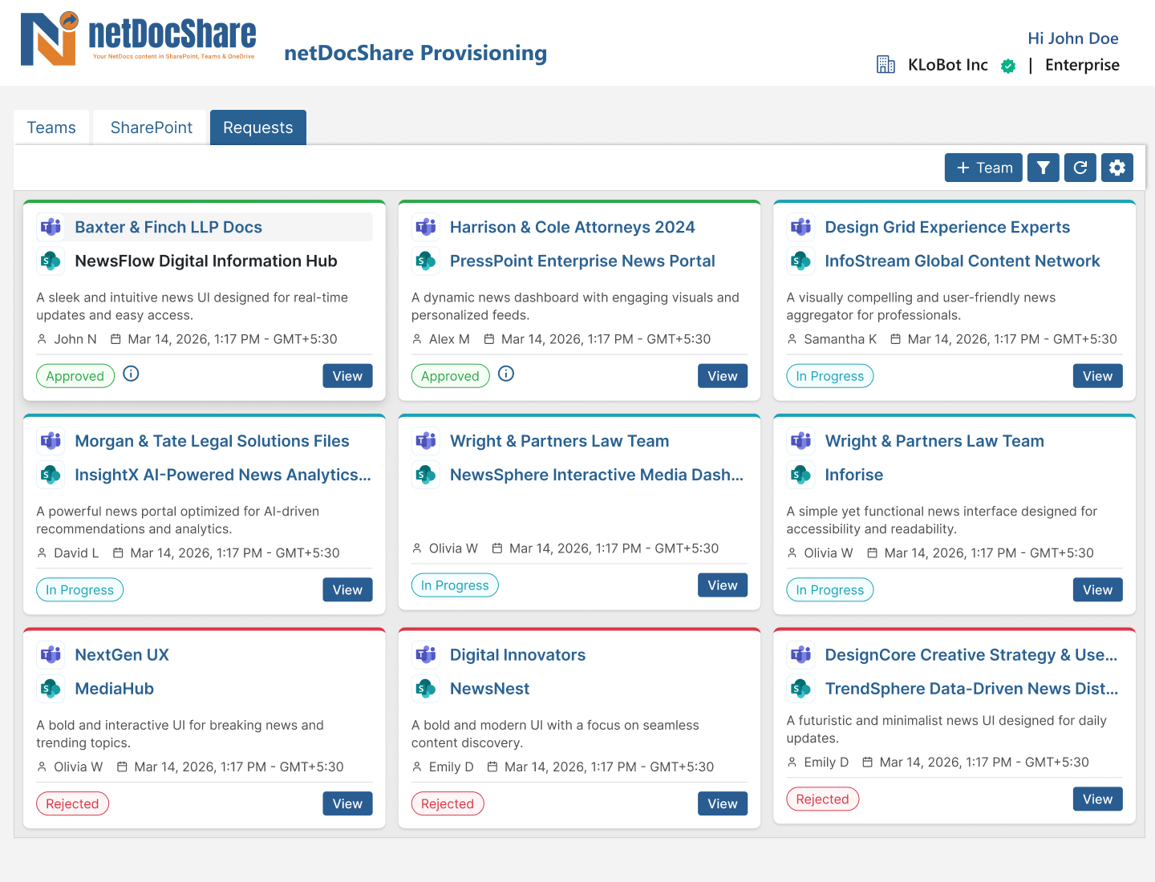Click the info icon beside Baxter & Finch Approved badge
The image size is (1155, 882).
tap(130, 374)
